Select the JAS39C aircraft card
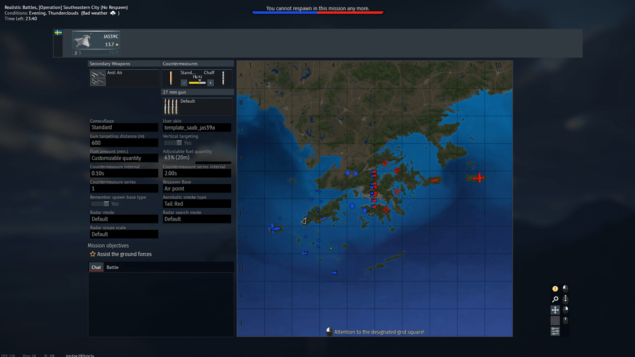The image size is (635, 357). [x=96, y=42]
